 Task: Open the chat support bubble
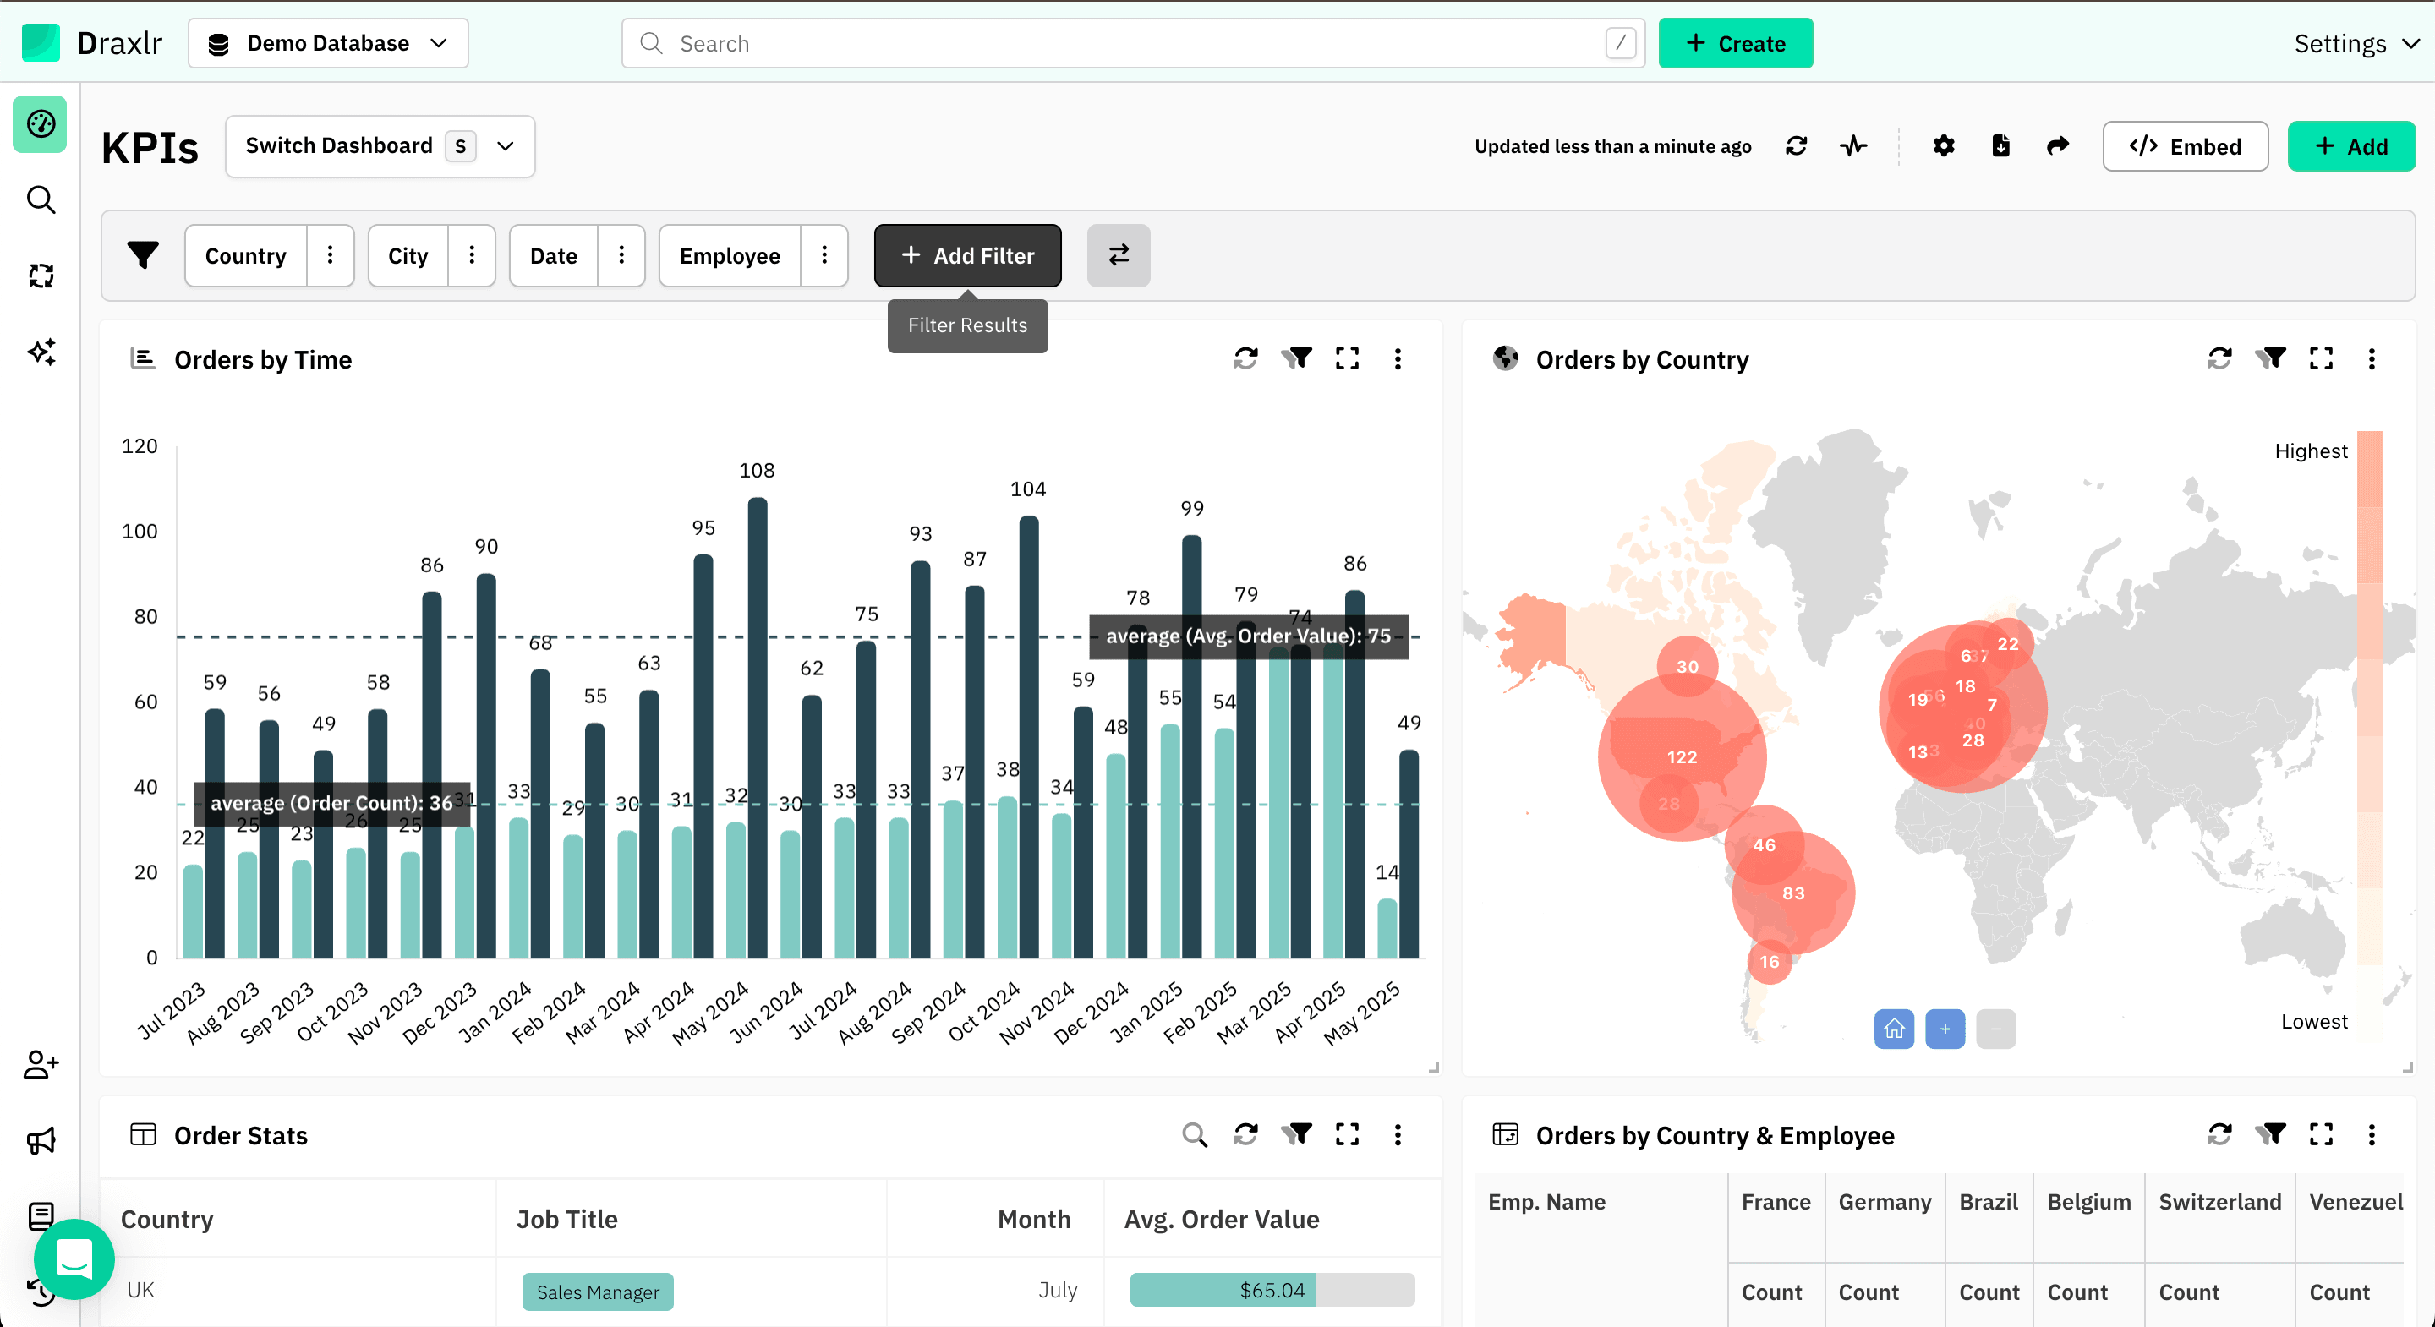tap(74, 1259)
